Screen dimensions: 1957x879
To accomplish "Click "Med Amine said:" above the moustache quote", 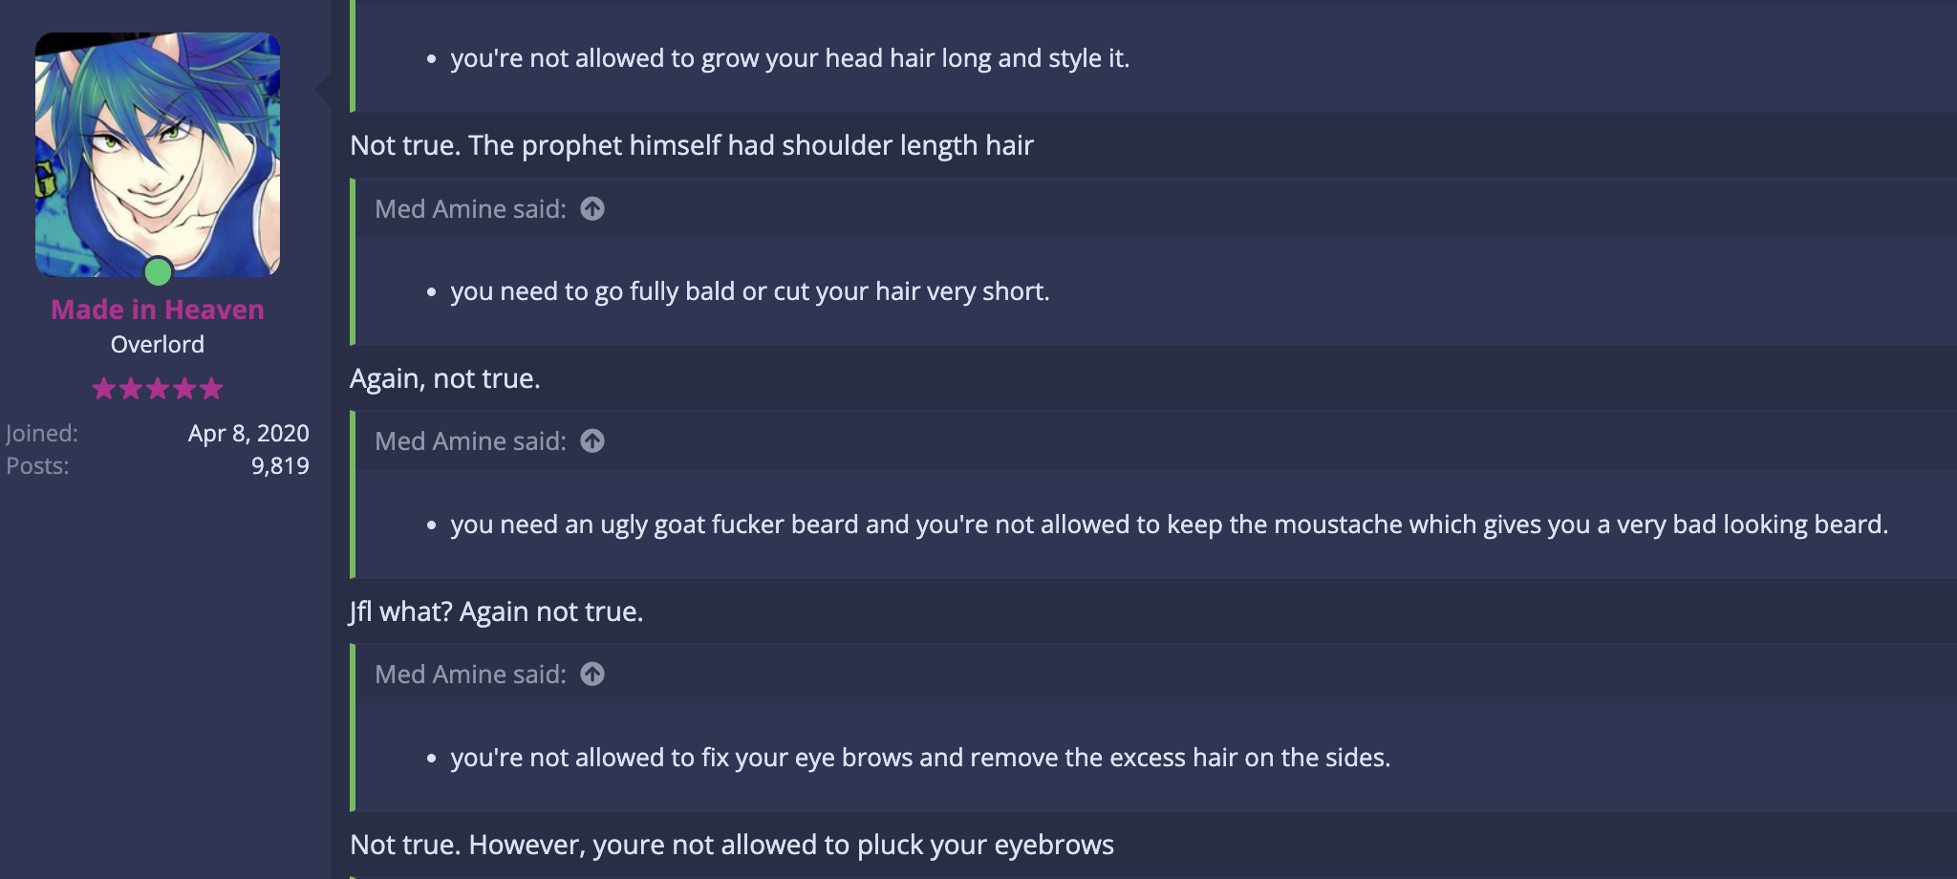I will (x=470, y=440).
